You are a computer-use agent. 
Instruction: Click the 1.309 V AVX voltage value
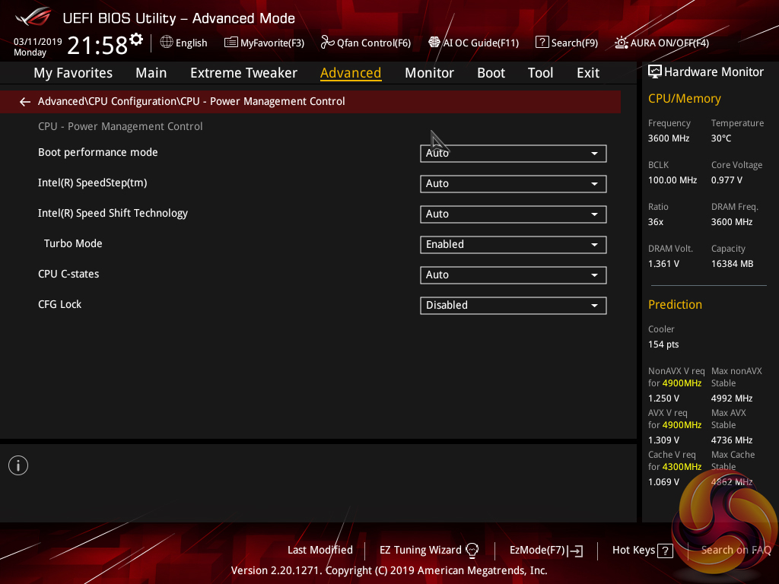click(x=663, y=440)
